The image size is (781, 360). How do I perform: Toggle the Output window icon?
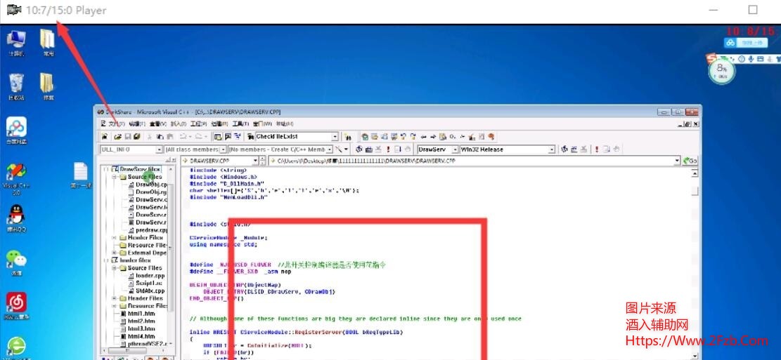tap(228, 137)
